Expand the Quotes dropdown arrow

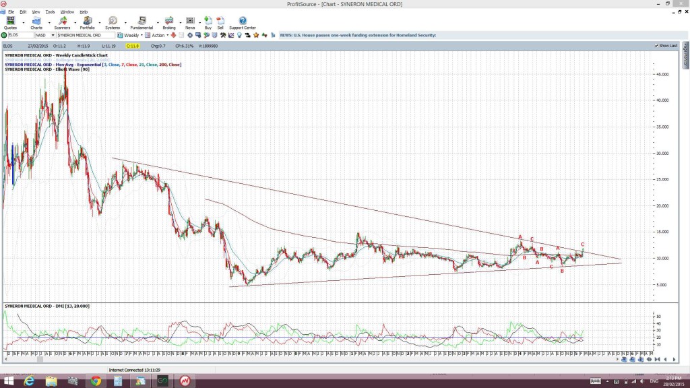click(x=24, y=22)
